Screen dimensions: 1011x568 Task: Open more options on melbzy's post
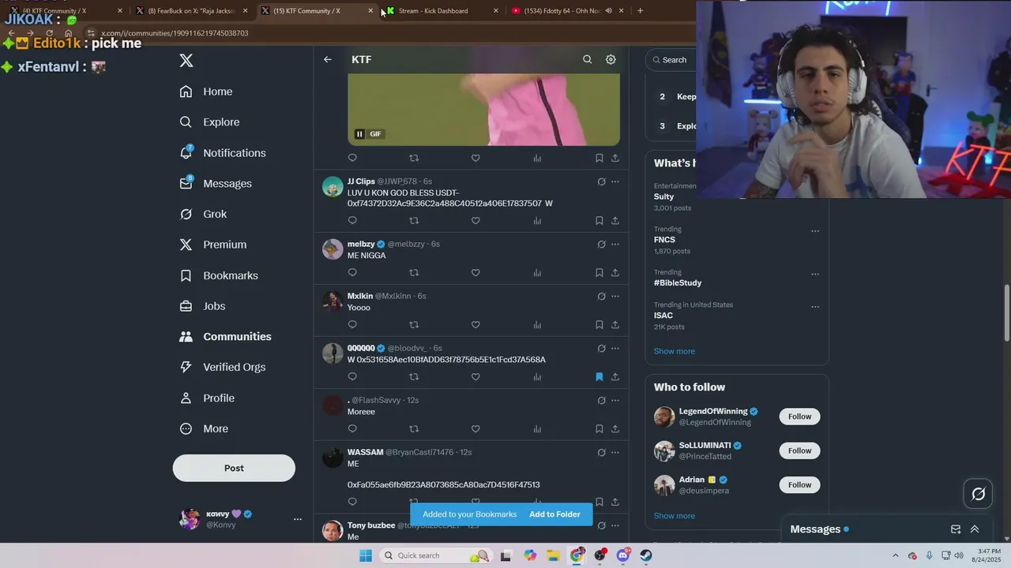click(x=615, y=245)
